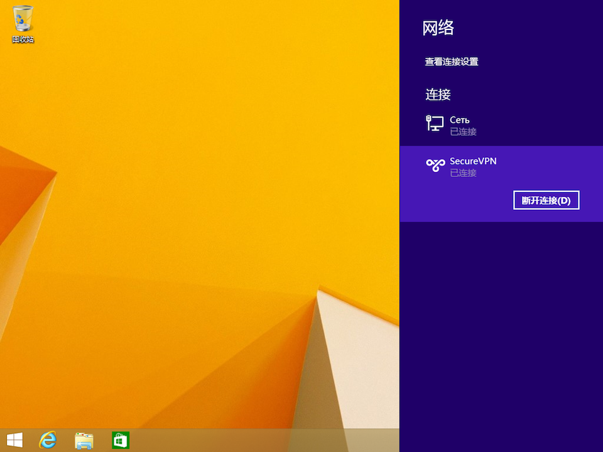
Task: Click the 断开连接(D) disconnect button
Action: coord(546,200)
